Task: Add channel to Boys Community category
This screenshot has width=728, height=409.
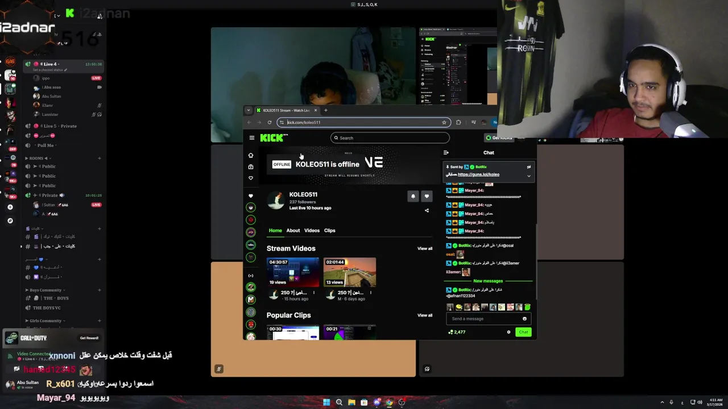Action: (x=100, y=290)
